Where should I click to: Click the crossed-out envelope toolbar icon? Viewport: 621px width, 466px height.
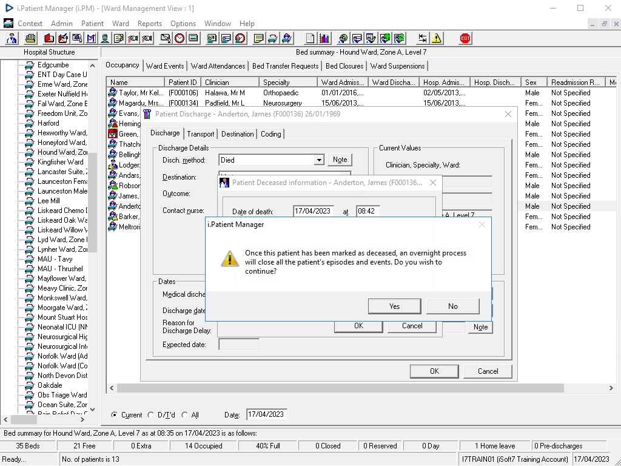[165, 38]
